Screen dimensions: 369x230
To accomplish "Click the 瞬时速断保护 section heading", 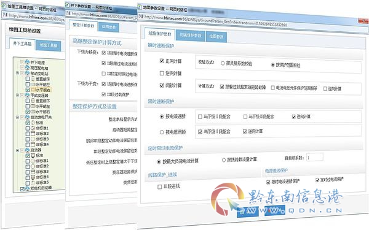I will click(161, 45).
